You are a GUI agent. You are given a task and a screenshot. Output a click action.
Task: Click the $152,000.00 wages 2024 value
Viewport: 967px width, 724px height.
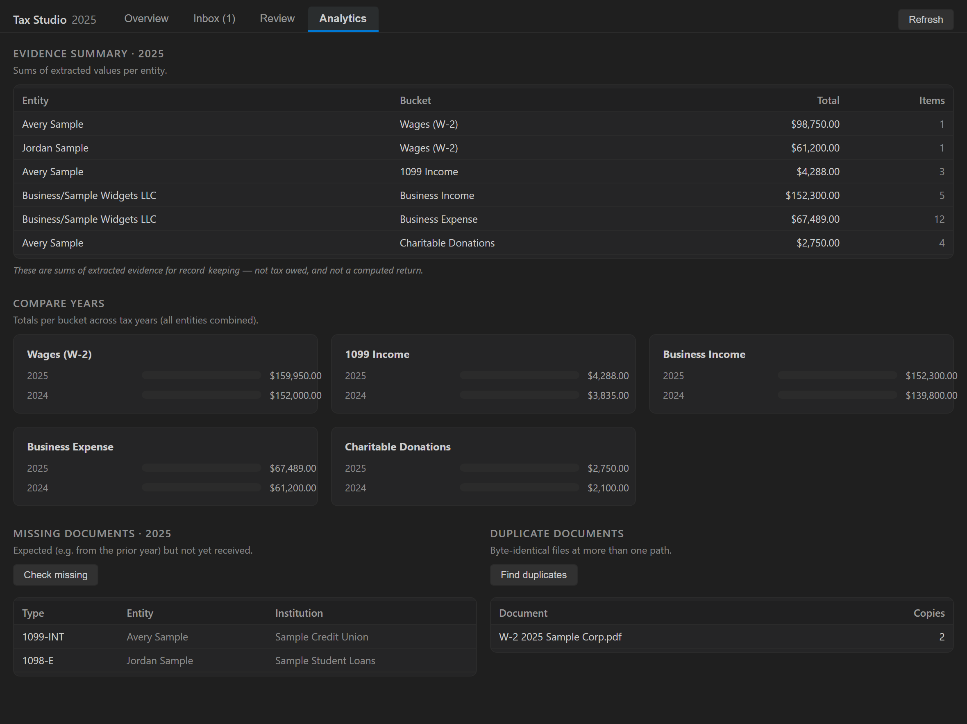click(x=295, y=396)
